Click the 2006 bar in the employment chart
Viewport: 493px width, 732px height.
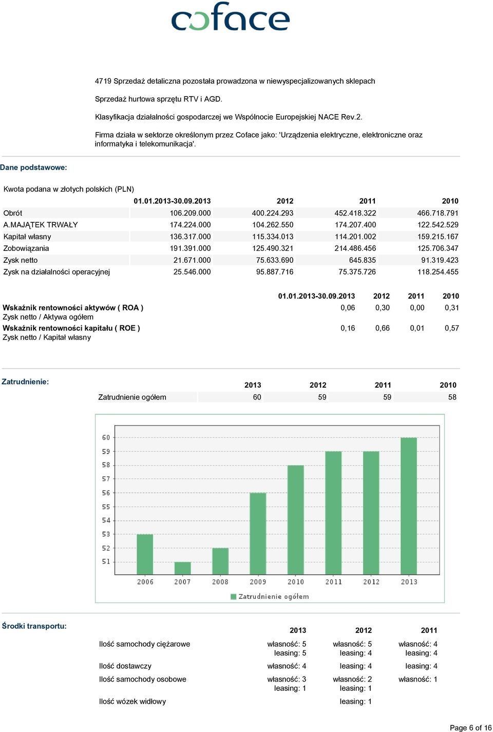[145, 554]
